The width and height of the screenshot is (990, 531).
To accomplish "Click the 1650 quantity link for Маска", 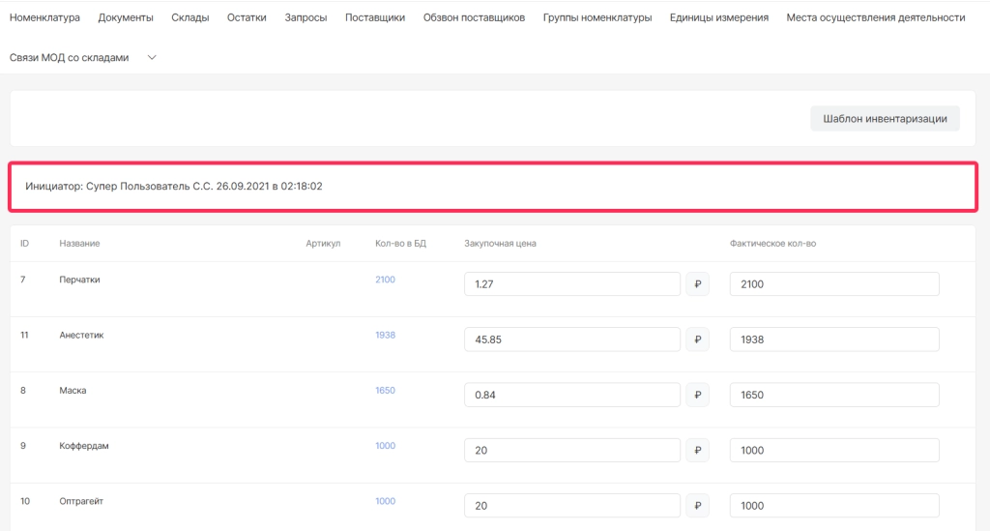I will [385, 391].
